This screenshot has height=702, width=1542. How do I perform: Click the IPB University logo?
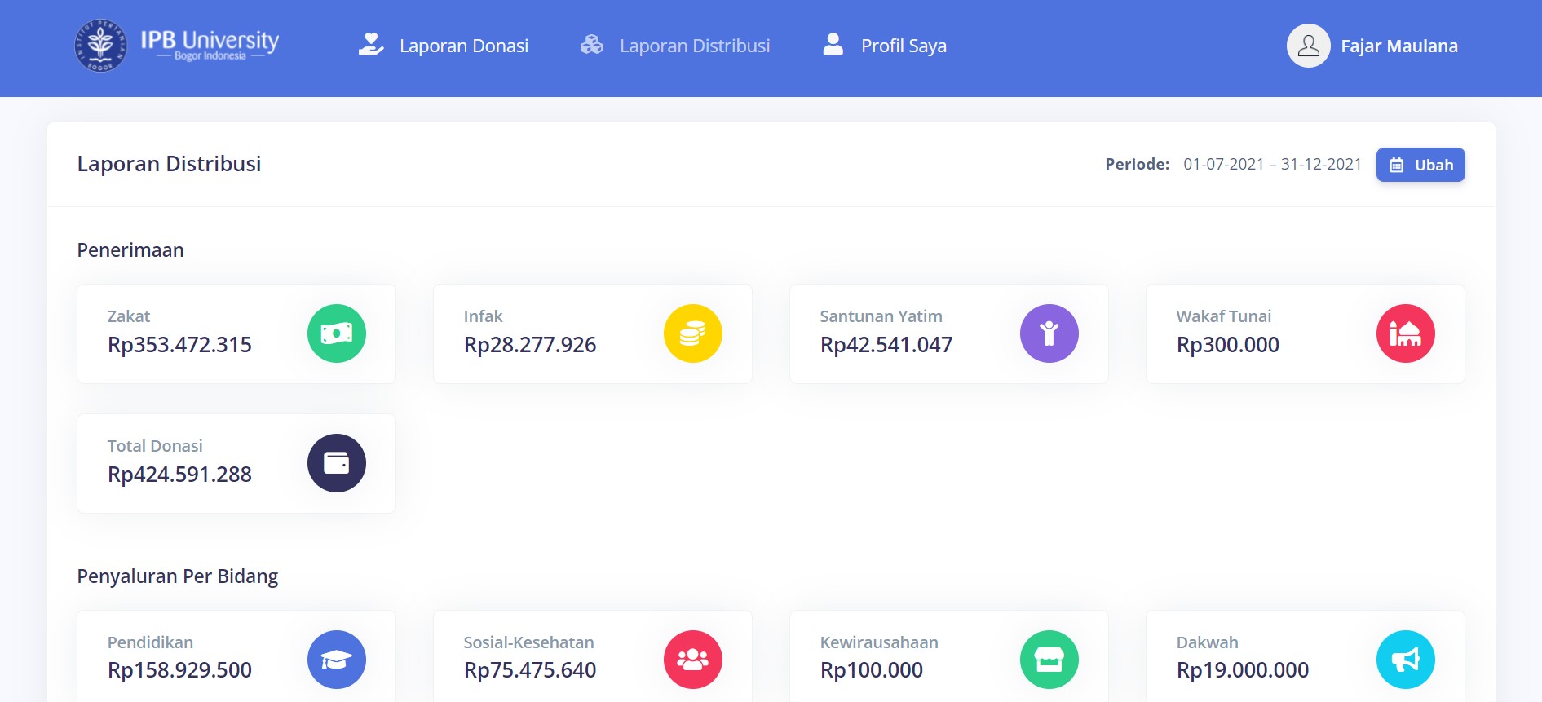point(177,46)
